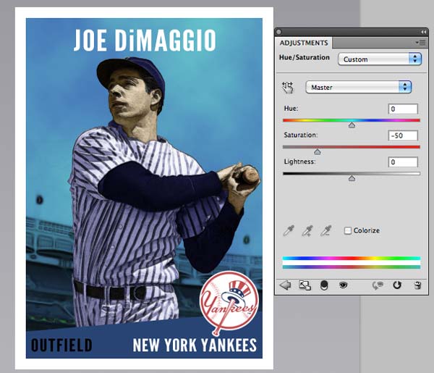
Task: Pick the Subtract from Sample eyedropper
Action: tap(325, 230)
